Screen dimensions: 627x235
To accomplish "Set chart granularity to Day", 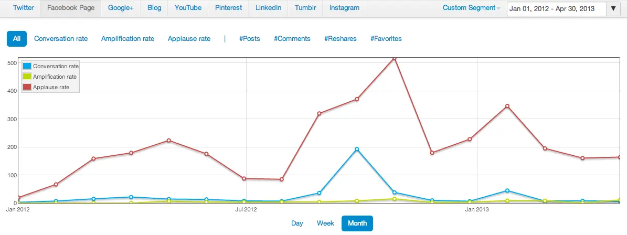I will [297, 223].
